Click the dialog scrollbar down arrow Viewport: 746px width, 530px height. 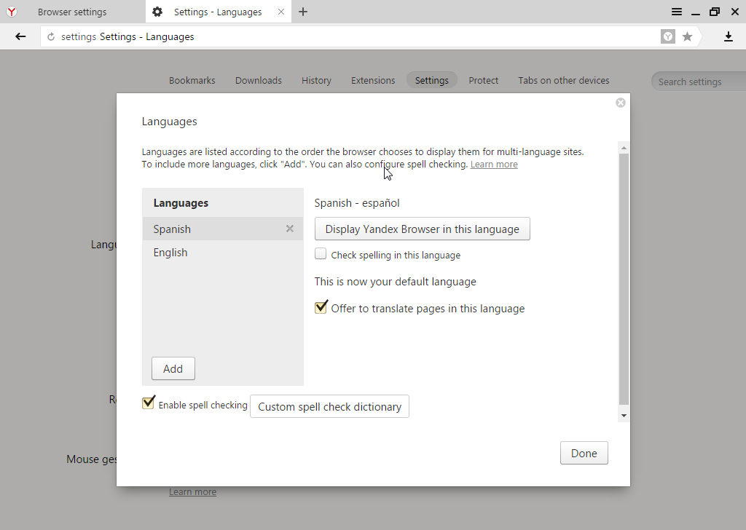coord(624,416)
